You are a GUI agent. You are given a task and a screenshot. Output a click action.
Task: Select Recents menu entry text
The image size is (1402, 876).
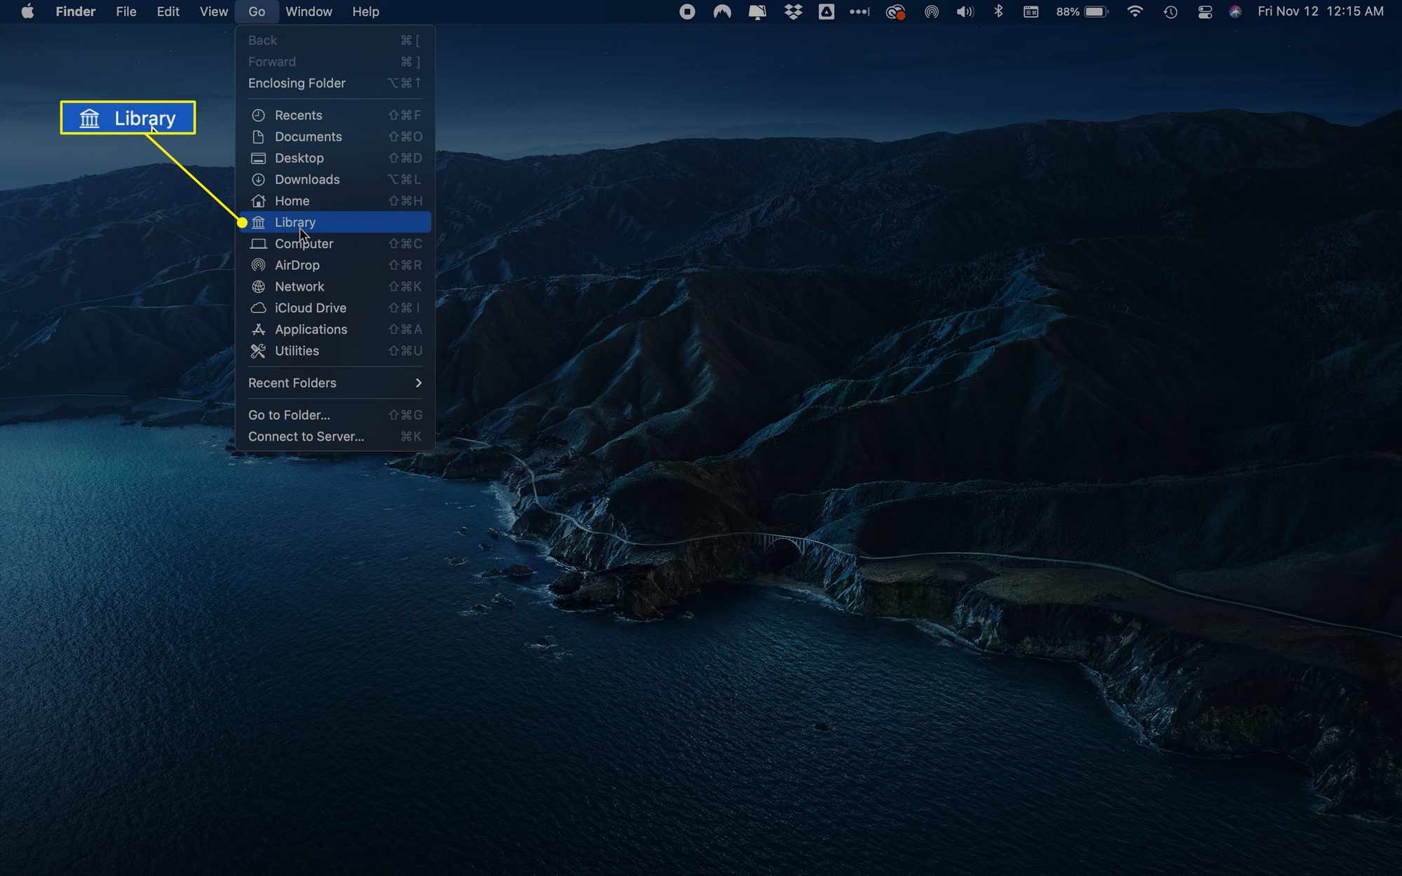tap(299, 116)
